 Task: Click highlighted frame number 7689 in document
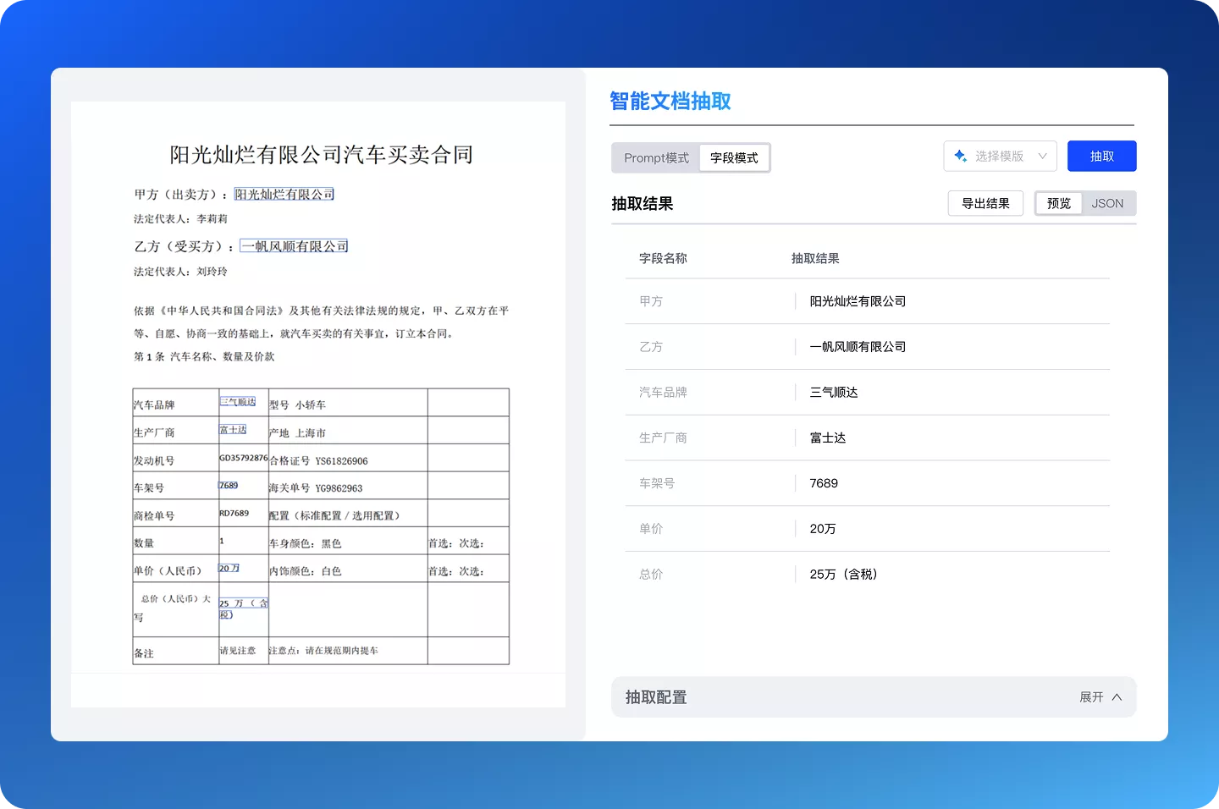pos(229,484)
